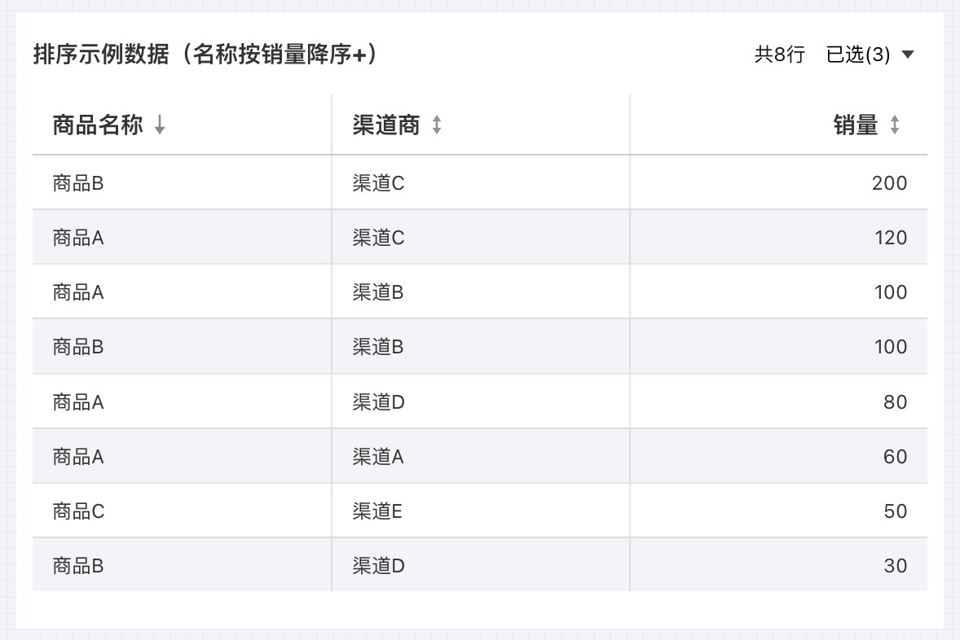Screen dimensions: 960x640
Task: Click the 商品C product name cell
Action: pyautogui.click(x=79, y=511)
